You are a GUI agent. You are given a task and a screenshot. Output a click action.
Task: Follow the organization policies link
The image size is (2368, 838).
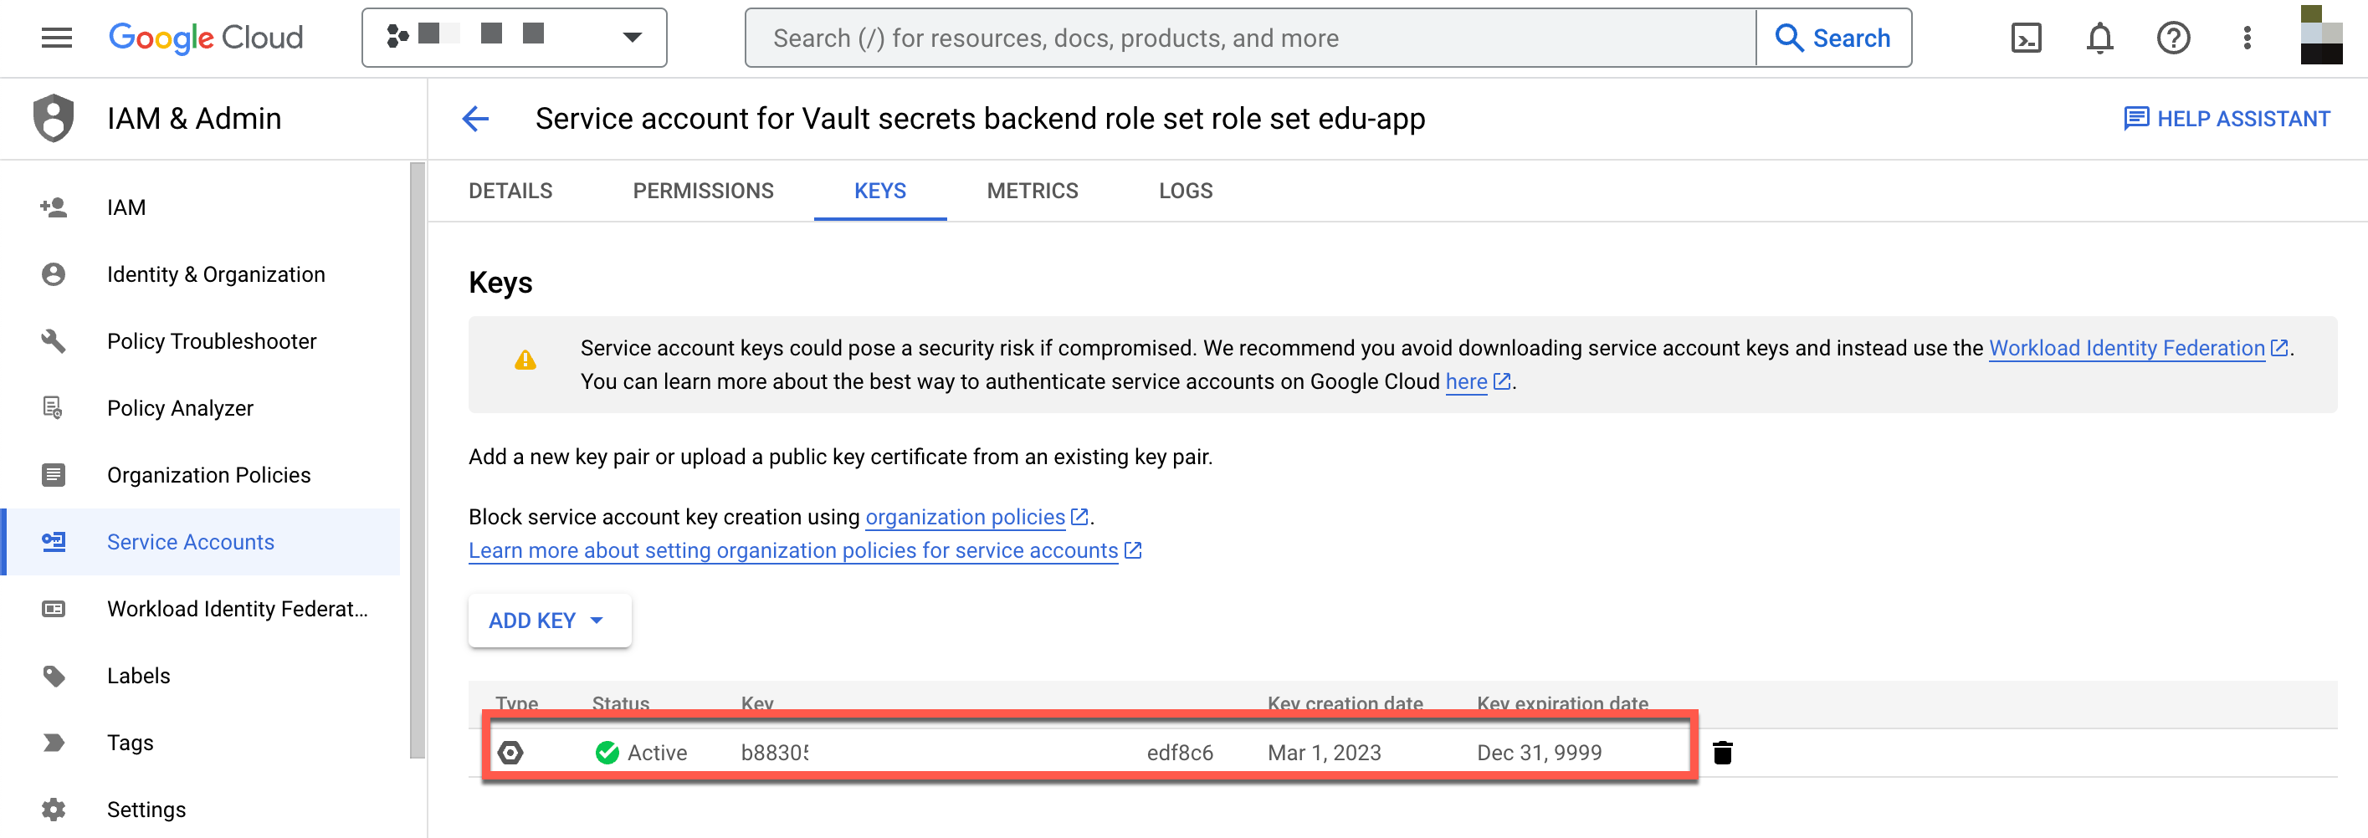coord(966,518)
